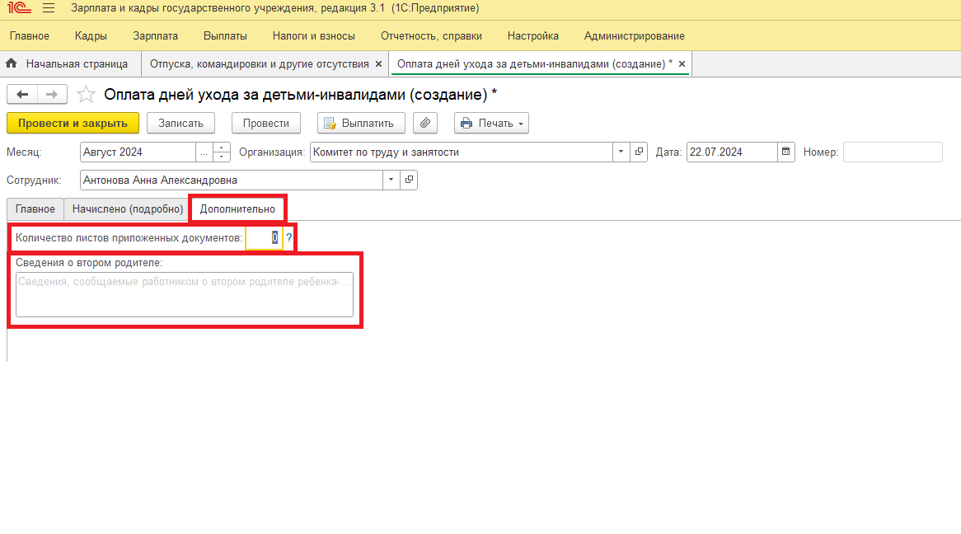Click the 1C logo icon
This screenshot has width=961, height=534.
tap(19, 8)
